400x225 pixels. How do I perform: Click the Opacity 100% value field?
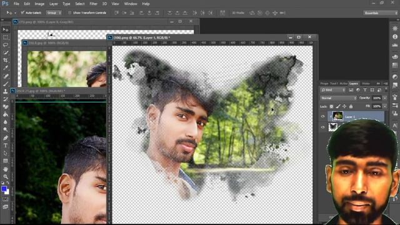377,98
